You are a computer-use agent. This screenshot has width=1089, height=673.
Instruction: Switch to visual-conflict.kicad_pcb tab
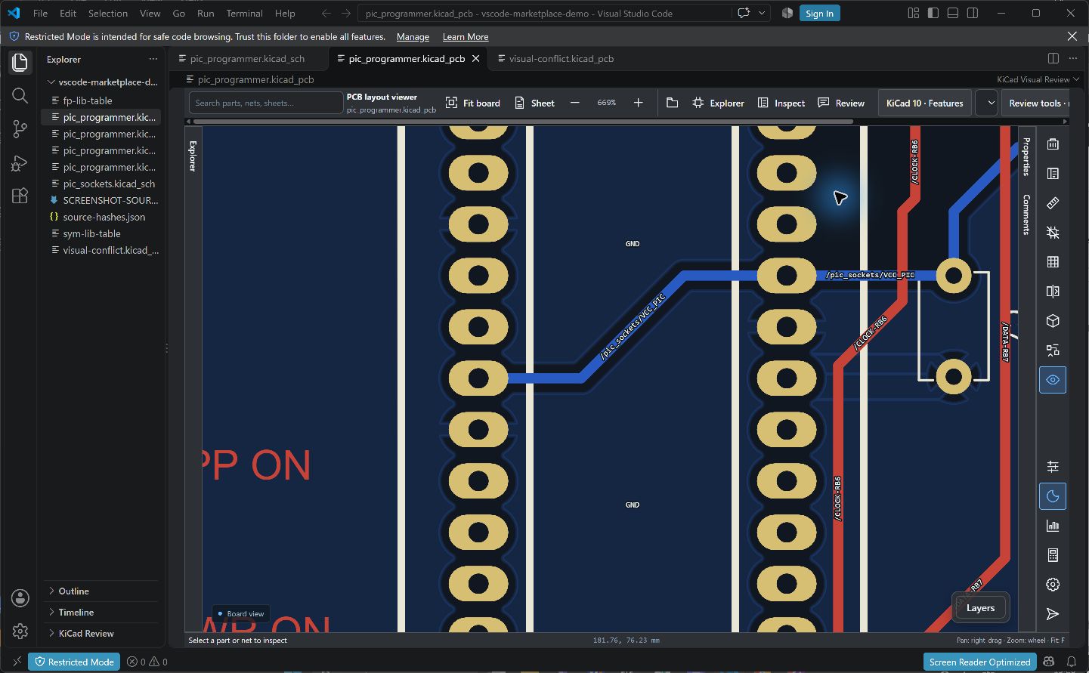click(x=561, y=58)
